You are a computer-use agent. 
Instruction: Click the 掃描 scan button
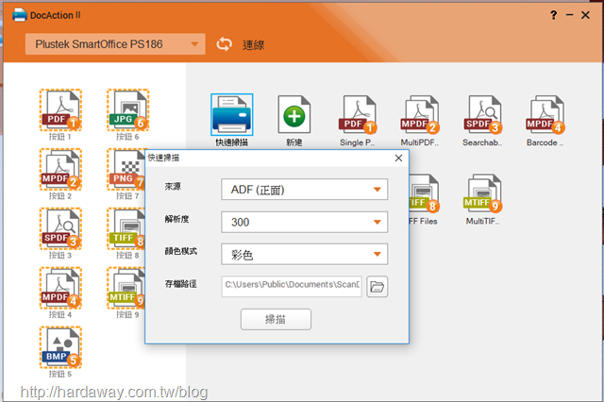tap(276, 319)
